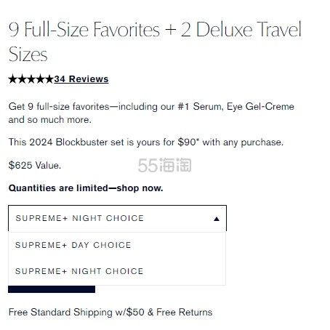Click the 9 Full-Size Favorites heading
Image resolution: width=330 pixels, height=330 pixels.
[155, 41]
